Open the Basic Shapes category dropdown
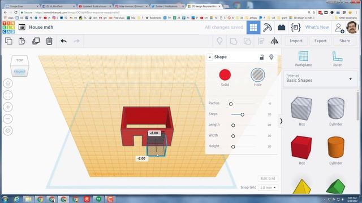This screenshot has width=362, height=203. pyautogui.click(x=320, y=78)
